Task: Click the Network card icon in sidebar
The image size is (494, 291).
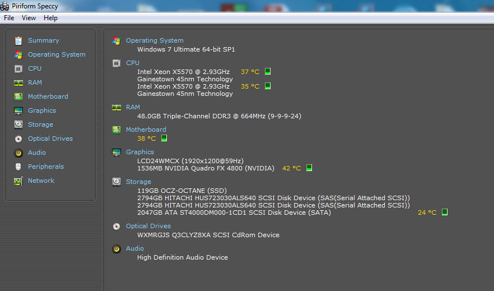Action: click(18, 181)
